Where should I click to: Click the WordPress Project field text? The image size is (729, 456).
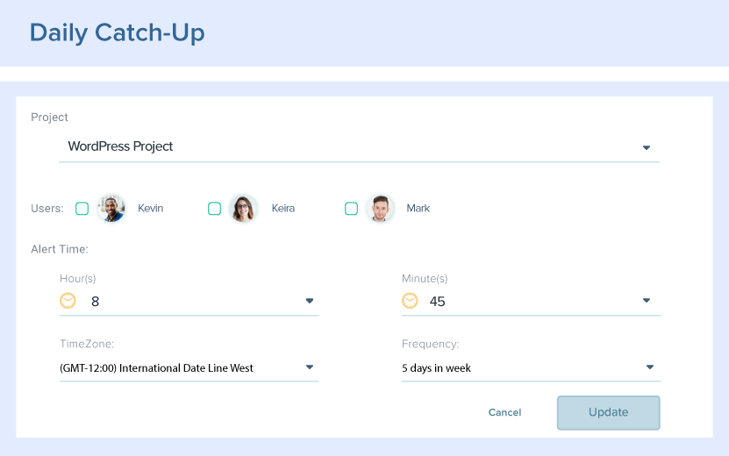click(120, 146)
